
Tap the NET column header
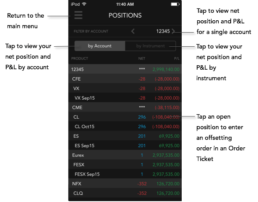(142, 58)
